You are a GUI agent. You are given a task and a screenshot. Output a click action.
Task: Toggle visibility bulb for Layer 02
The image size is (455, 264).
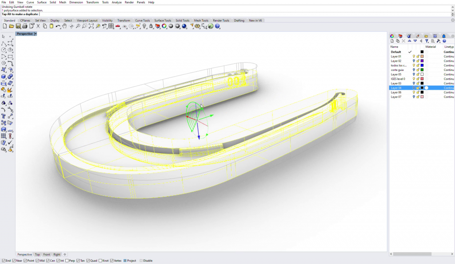(414, 61)
